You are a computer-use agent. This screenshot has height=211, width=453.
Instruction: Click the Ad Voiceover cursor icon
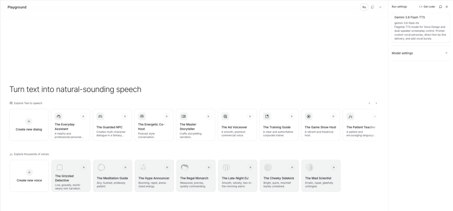click(225, 116)
